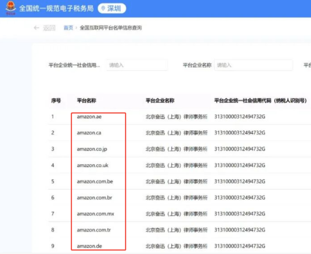This screenshot has height=254, width=311.
Task: Open the 首页 breadcrumb link
Action: tap(68, 27)
